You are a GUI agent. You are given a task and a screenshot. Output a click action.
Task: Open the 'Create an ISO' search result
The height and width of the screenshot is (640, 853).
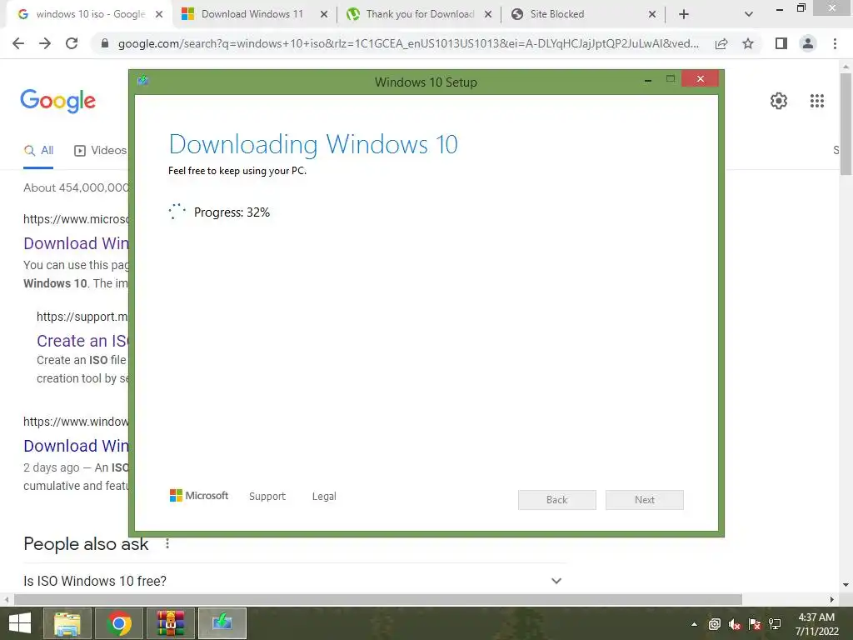coord(82,341)
